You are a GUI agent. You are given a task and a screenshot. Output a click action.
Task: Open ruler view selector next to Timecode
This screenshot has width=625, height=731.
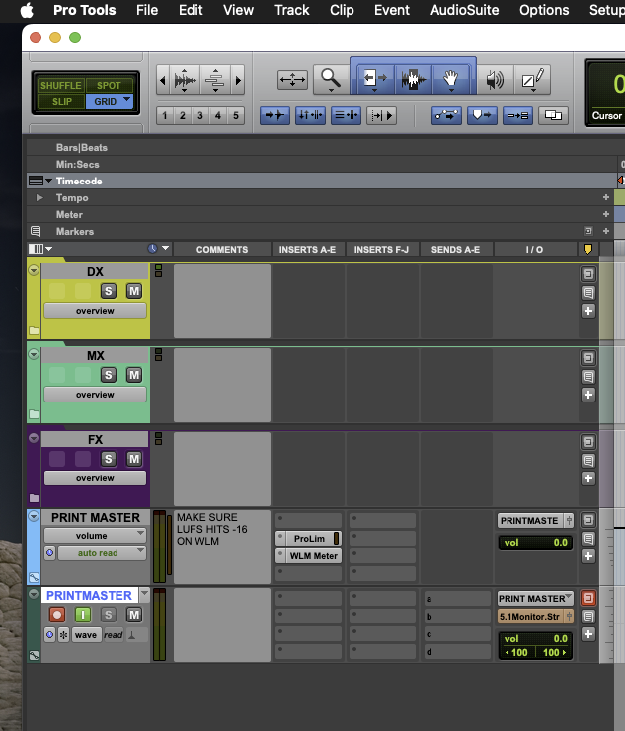click(40, 181)
